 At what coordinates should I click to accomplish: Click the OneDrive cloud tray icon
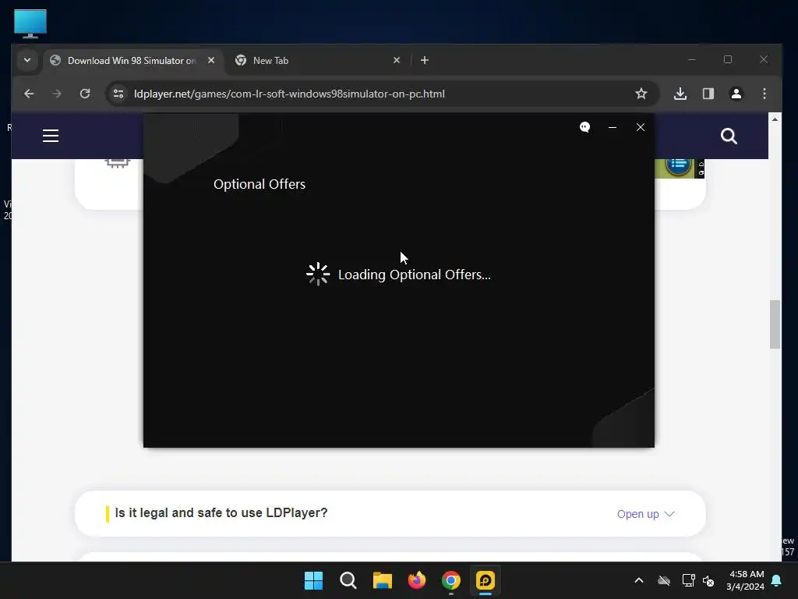(664, 580)
